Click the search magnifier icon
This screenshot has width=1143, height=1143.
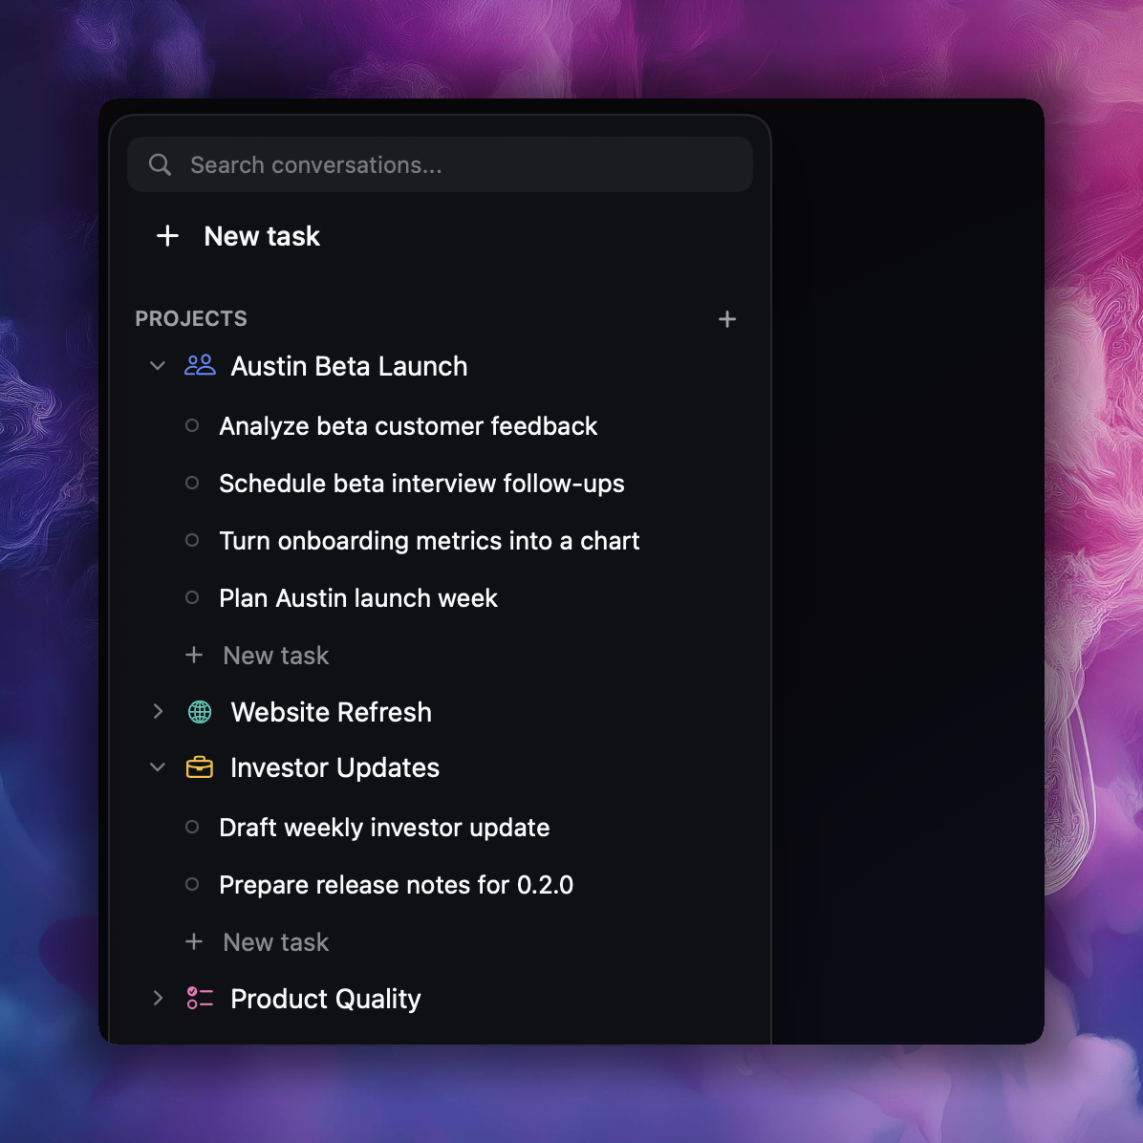click(160, 164)
